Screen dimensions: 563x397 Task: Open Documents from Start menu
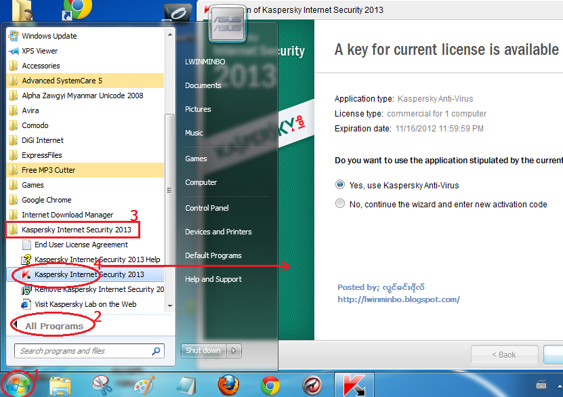(203, 85)
